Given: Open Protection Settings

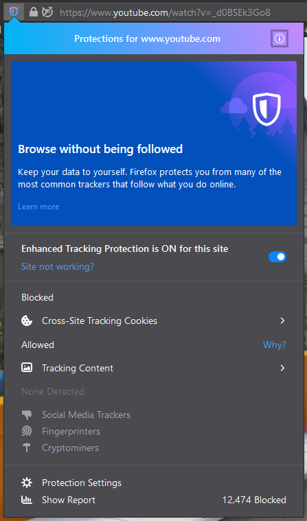Looking at the screenshot, I should [x=82, y=483].
